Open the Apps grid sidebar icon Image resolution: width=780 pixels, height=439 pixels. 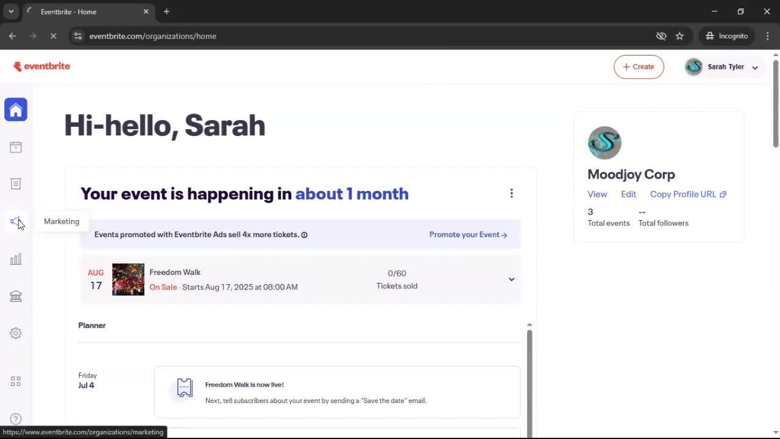16,381
